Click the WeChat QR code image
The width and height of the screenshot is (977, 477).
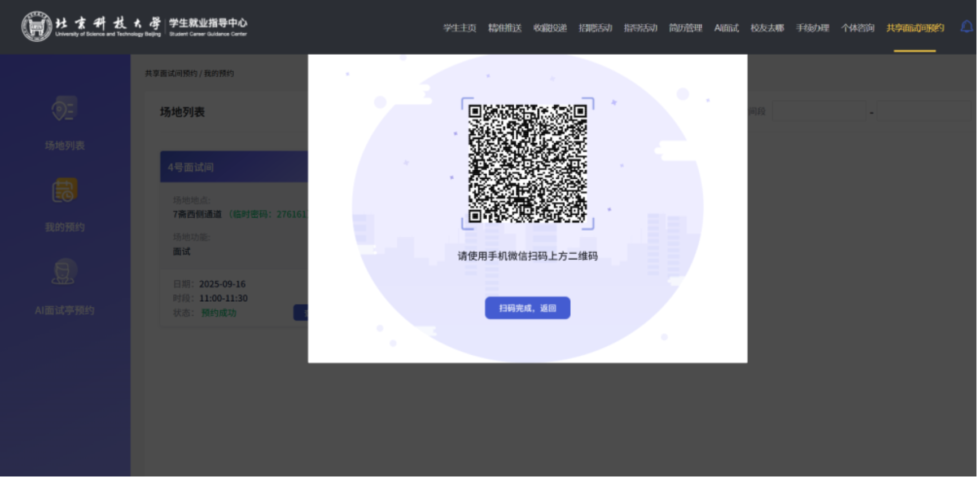point(527,163)
